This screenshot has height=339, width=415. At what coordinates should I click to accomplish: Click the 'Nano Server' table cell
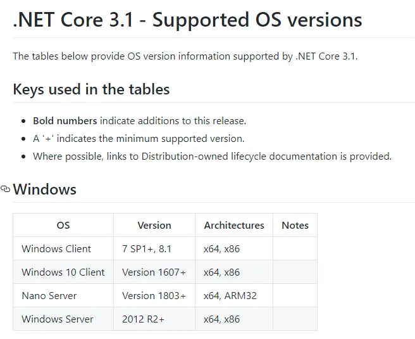pos(49,295)
